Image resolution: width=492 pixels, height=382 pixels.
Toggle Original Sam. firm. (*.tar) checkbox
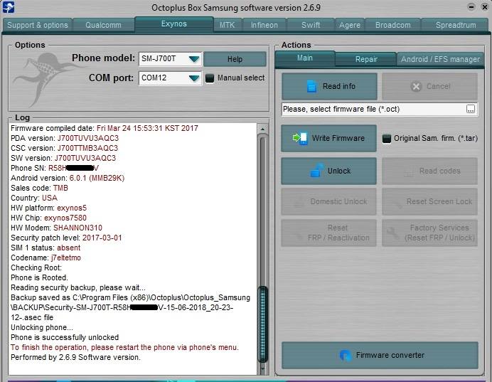(387, 138)
